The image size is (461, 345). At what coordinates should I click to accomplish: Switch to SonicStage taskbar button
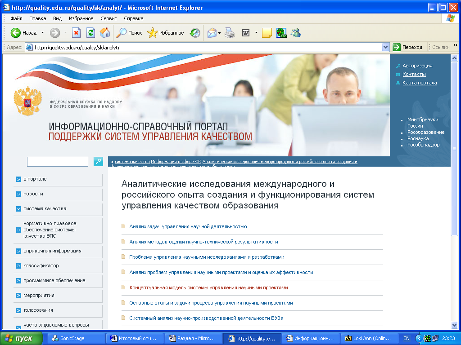(76, 338)
